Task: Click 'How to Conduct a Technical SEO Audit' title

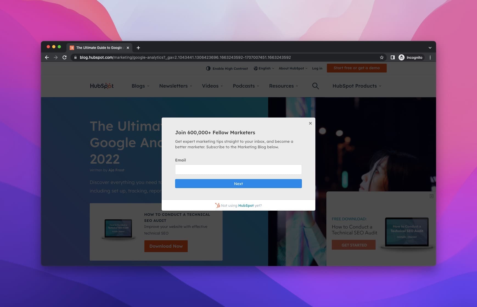Action: click(355, 230)
